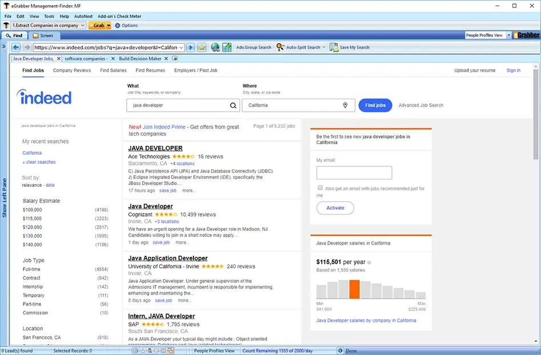Image resolution: width=541 pixels, height=355 pixels.
Task: Click the orange highlighted status bar icon
Action: pyautogui.click(x=171, y=350)
